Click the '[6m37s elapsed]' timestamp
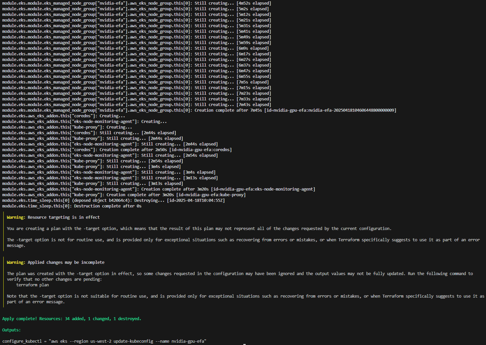This screenshot has width=486, height=345. click(254, 65)
